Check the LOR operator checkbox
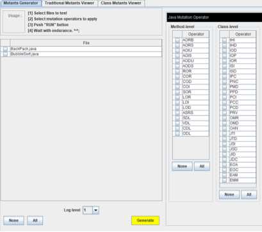 tap(177, 97)
